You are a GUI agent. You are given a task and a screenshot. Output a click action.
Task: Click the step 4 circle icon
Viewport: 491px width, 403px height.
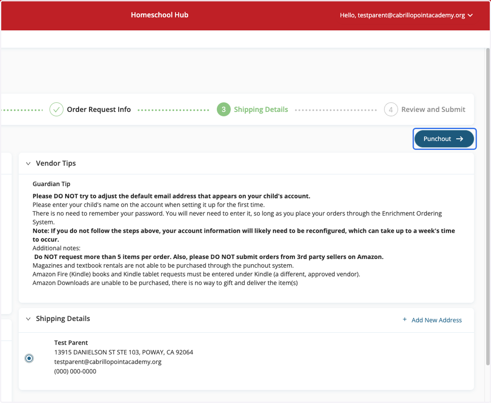coord(391,109)
